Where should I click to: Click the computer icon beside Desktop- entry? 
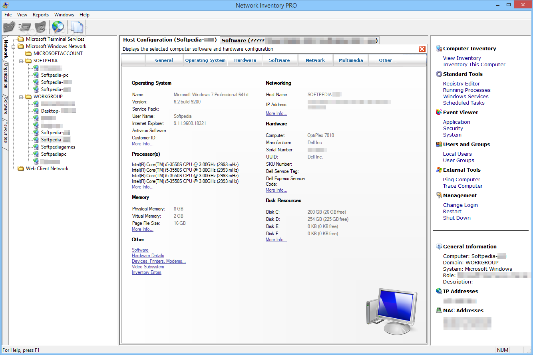(36, 111)
